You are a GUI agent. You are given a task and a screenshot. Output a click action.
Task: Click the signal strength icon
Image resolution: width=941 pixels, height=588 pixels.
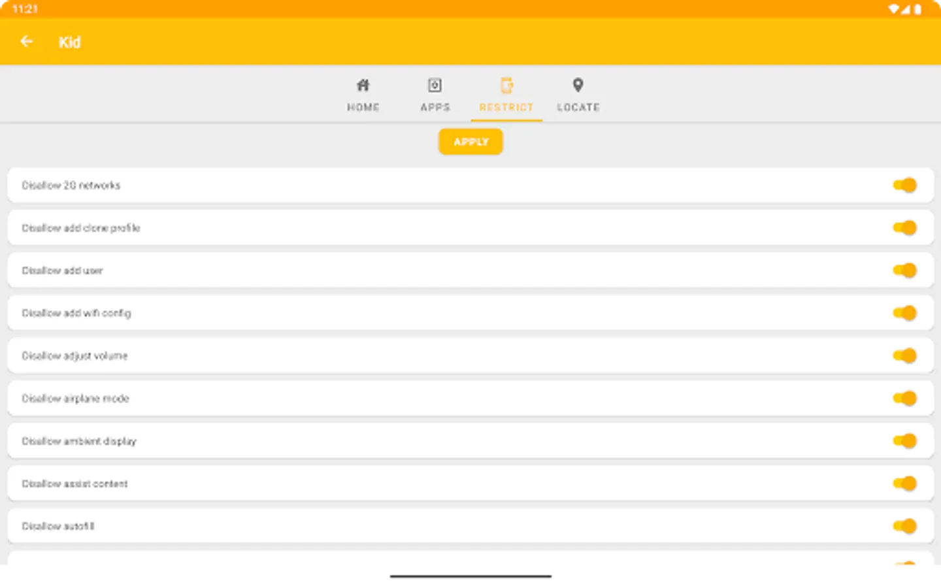(x=906, y=9)
